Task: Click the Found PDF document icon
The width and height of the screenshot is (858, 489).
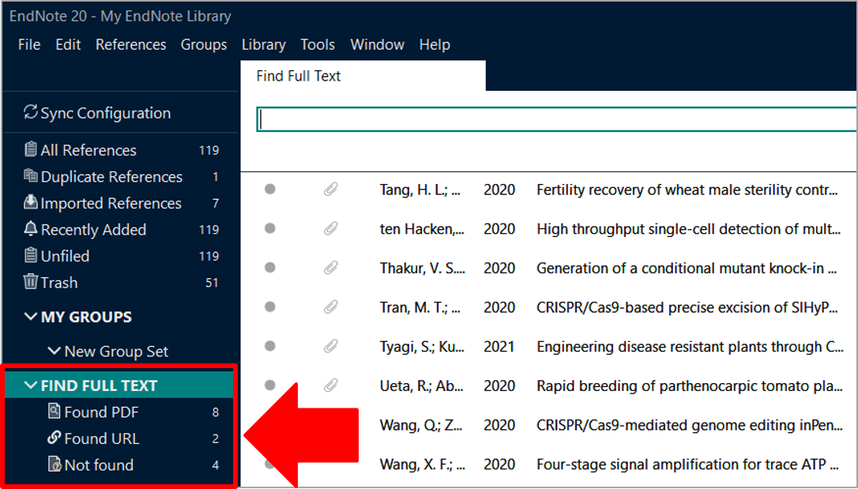Action: (x=55, y=412)
